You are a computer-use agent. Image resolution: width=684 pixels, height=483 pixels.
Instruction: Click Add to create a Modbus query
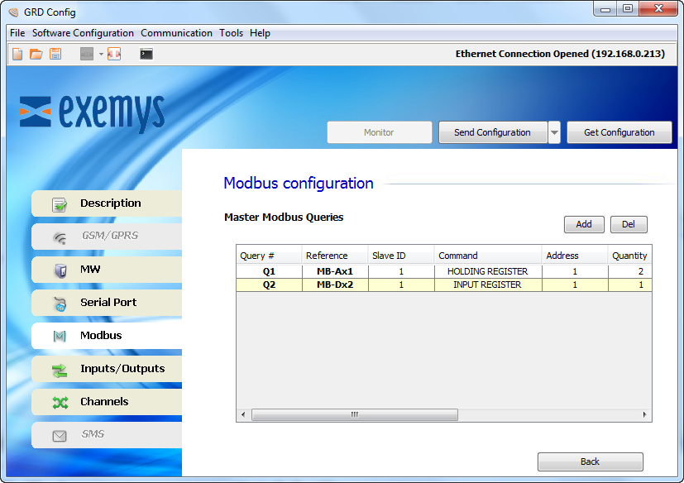point(584,224)
